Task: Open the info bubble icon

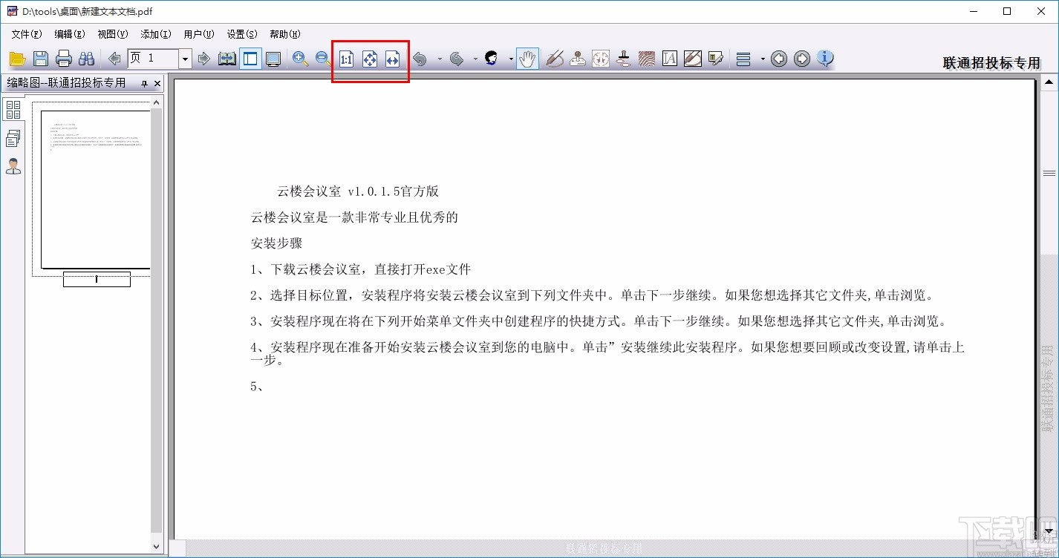Action: click(825, 59)
